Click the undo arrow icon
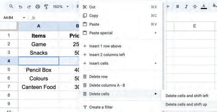 coord(20,6)
